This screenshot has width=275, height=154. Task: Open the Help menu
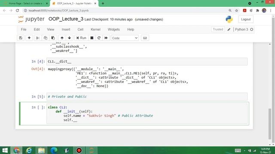[131, 30]
